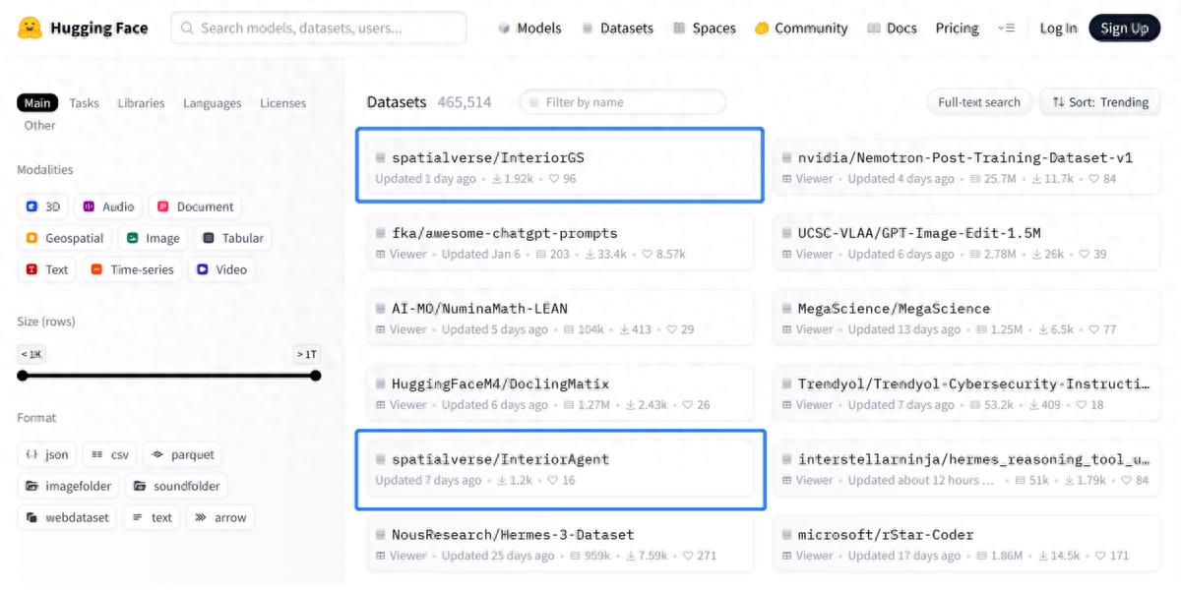
Task: Click the Viewer icon on microsoft/rStar-Coder
Action: [787, 556]
